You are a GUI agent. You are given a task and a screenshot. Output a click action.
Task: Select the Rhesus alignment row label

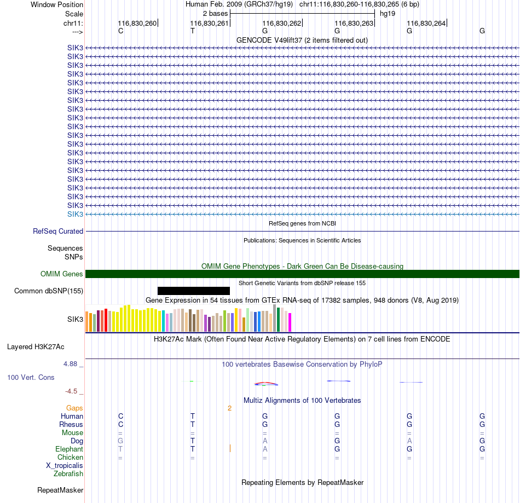pos(71,424)
